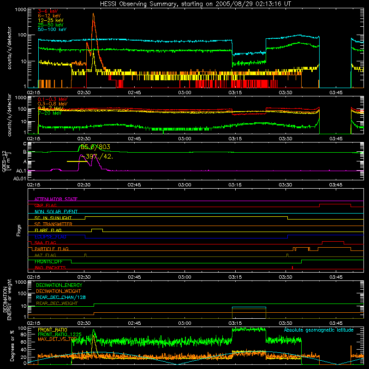Select the "6-12 keV" legend label
This screenshot has width=369, height=369.
49,16
